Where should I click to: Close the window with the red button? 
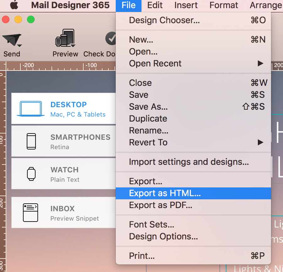6,19
